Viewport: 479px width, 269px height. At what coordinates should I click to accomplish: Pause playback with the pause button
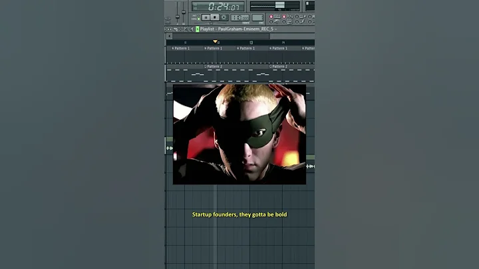tap(206, 17)
